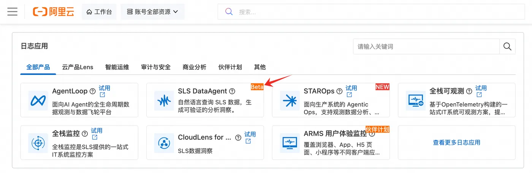Click 试用 link on 全栈可观测 card
This screenshot has height=173, width=532.
tap(481, 91)
